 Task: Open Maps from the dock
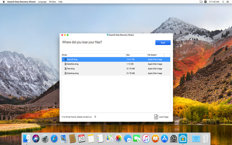pyautogui.click(x=109, y=138)
